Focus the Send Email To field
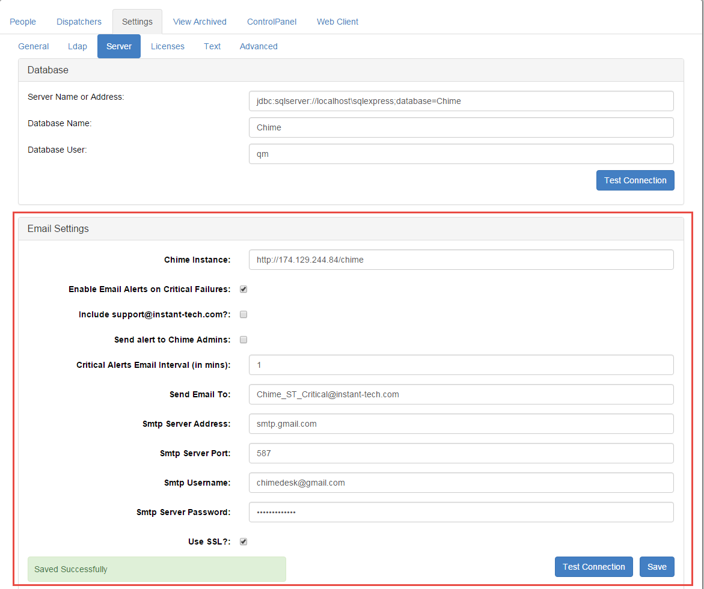Screen dimensions: 704x589 pos(461,395)
